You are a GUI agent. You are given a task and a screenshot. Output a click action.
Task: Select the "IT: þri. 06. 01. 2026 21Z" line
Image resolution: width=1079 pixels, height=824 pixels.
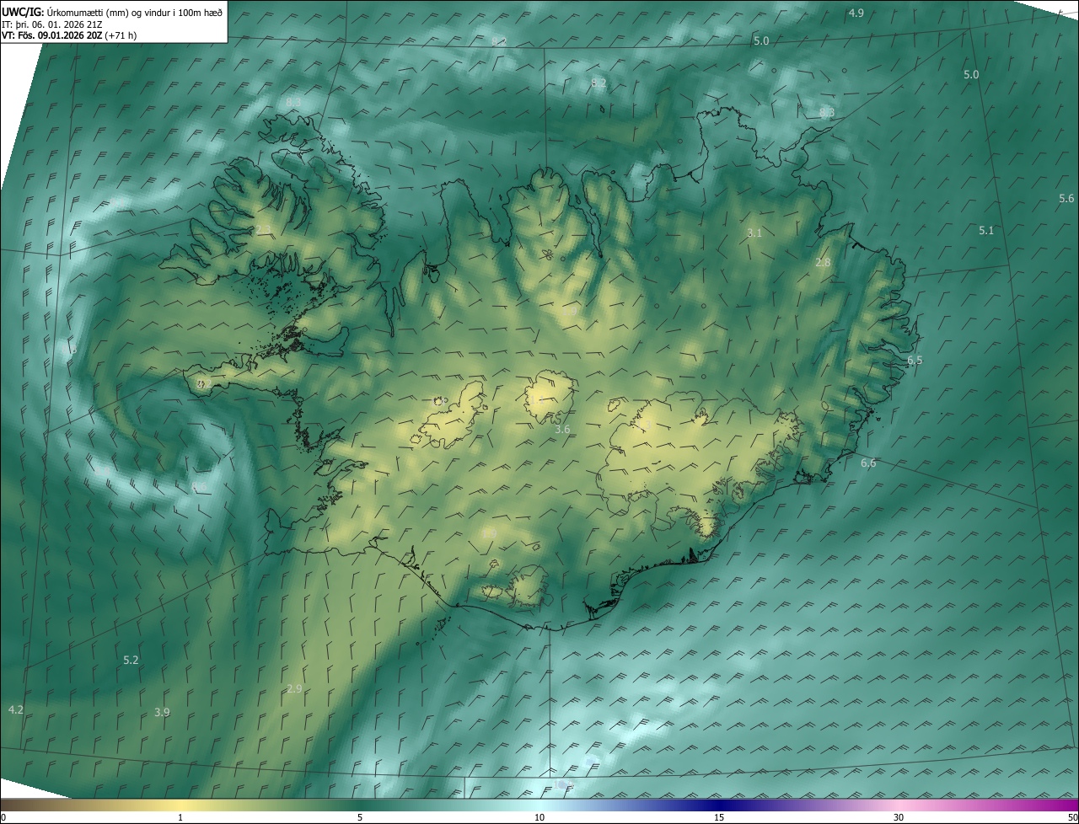51,24
